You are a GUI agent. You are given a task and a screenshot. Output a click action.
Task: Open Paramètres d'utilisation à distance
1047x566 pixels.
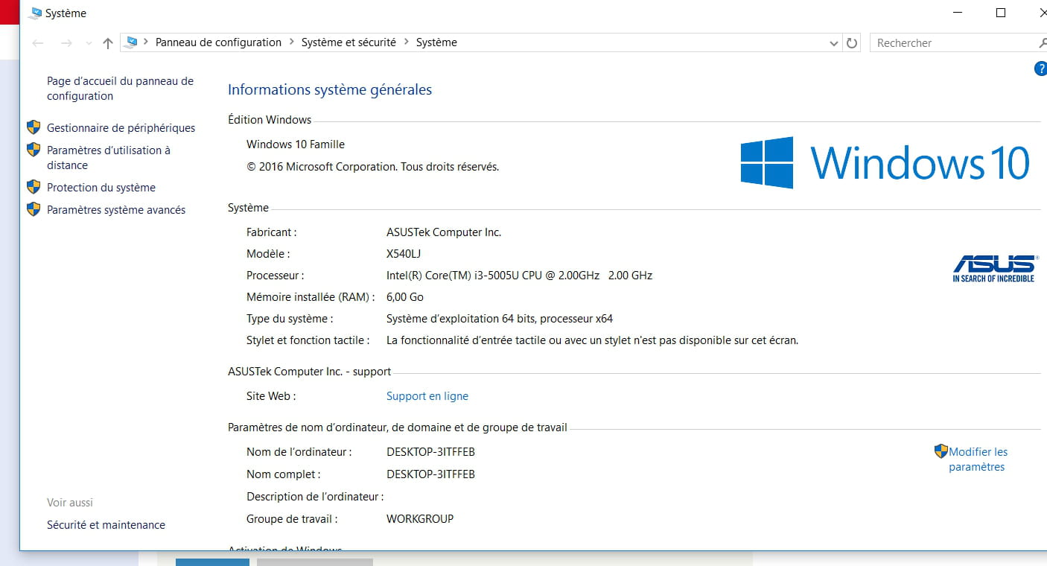(109, 158)
